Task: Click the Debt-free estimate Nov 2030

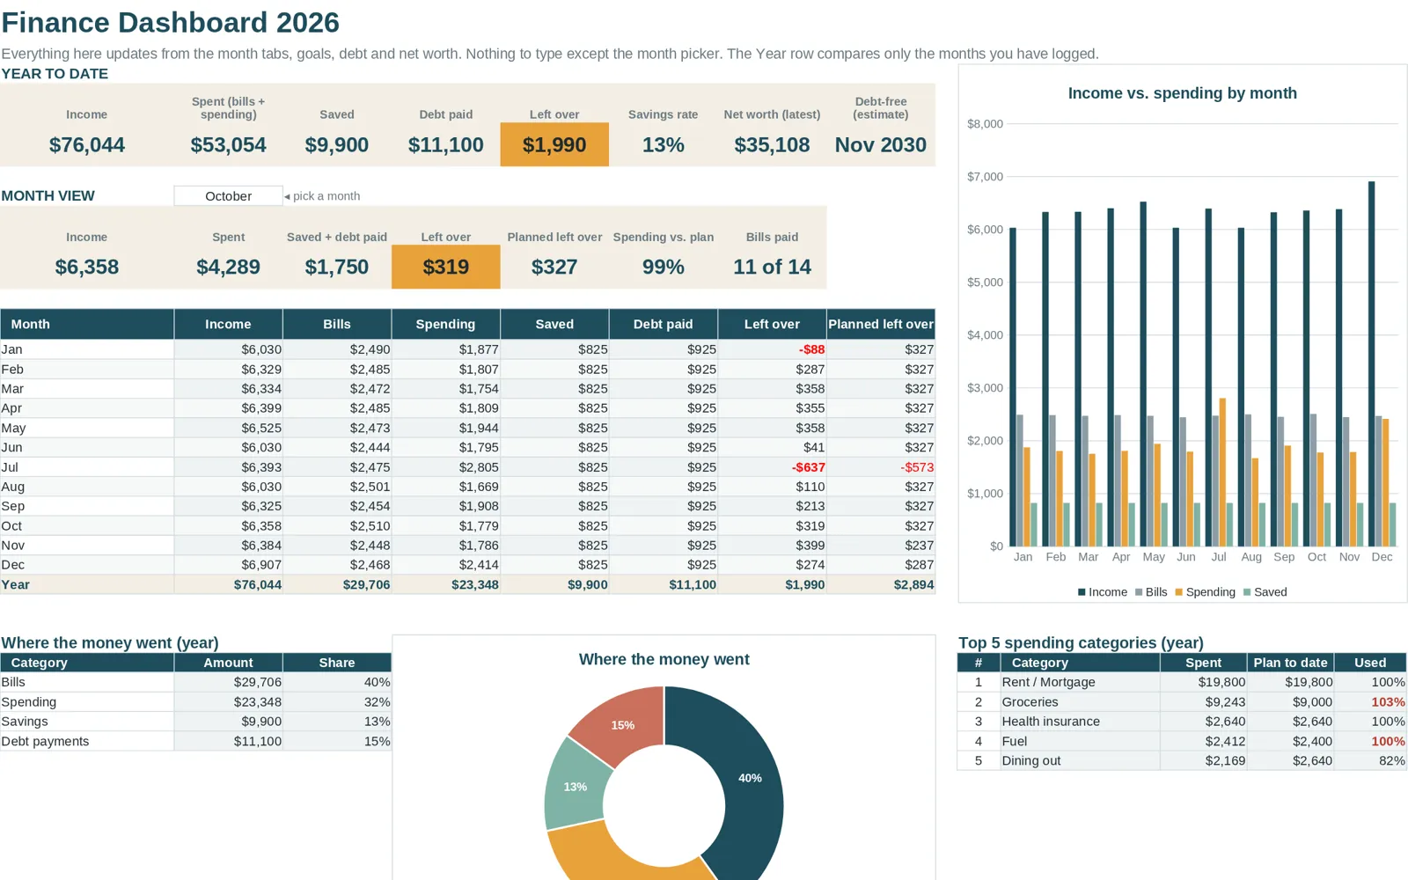Action: 881,144
